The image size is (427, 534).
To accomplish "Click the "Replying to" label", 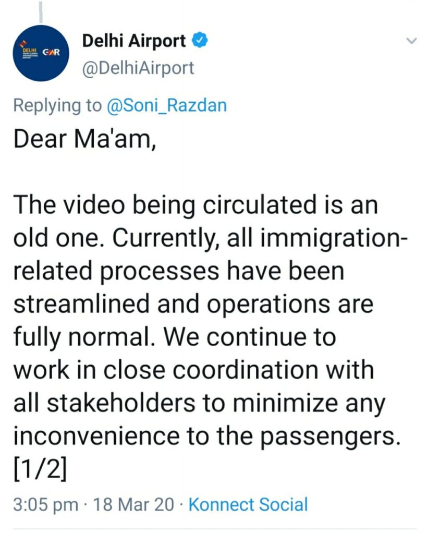I will tap(57, 105).
